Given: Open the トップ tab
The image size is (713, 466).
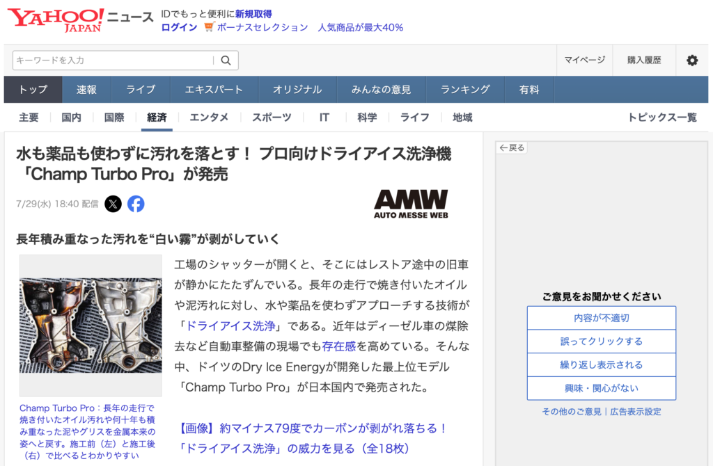Looking at the screenshot, I should 33,90.
